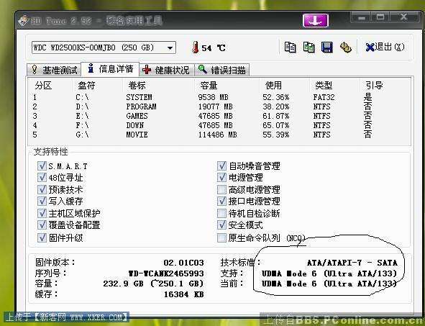Click the 52.36% usage value
The image size is (425, 326).
(276, 97)
